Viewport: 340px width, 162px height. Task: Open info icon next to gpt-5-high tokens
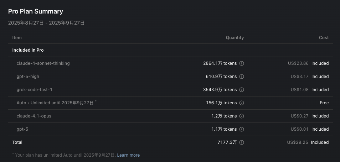(x=242, y=77)
